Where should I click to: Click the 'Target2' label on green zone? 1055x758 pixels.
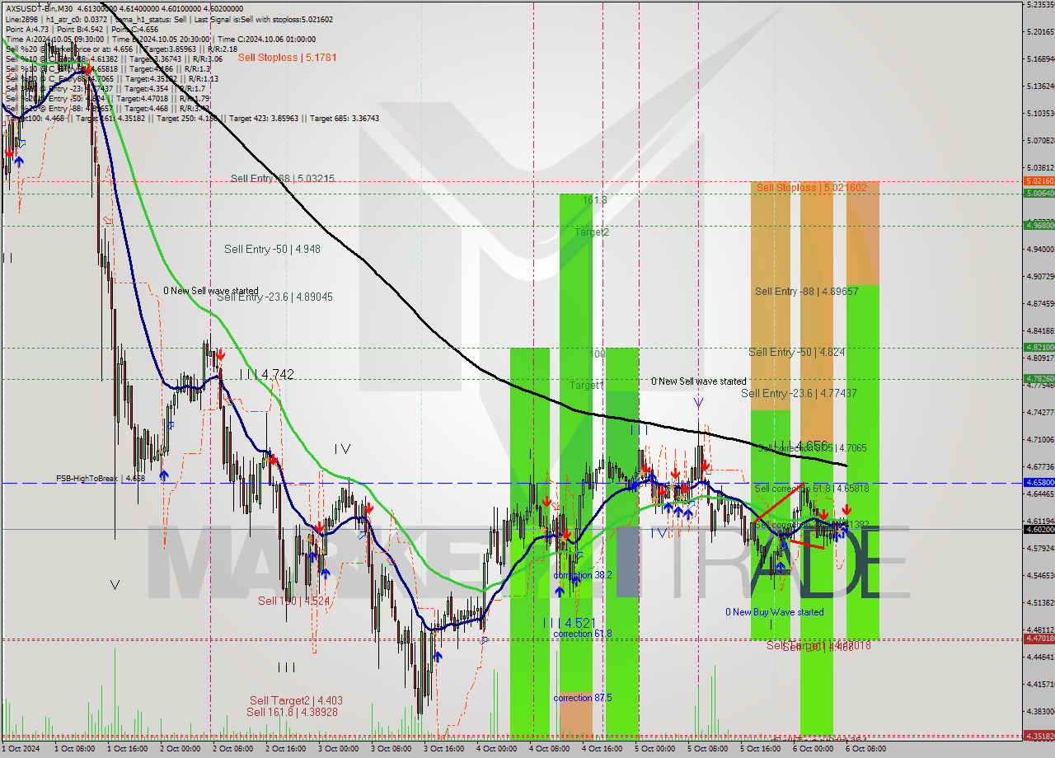coord(592,232)
